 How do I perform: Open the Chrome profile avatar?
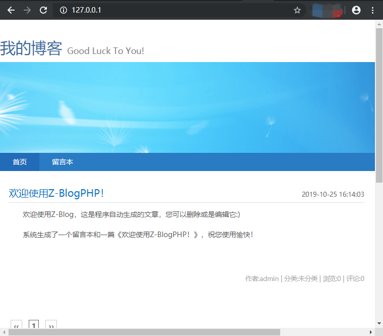point(356,10)
